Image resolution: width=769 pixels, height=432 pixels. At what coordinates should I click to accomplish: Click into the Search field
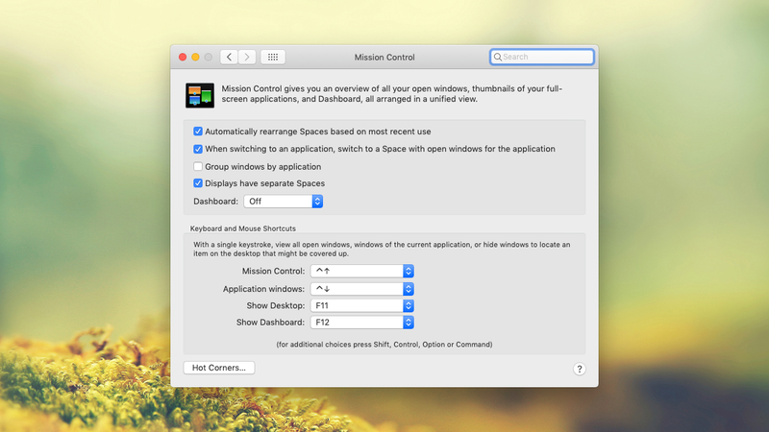point(541,57)
